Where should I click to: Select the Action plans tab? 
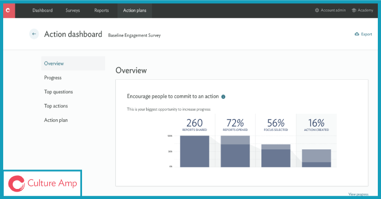134,11
